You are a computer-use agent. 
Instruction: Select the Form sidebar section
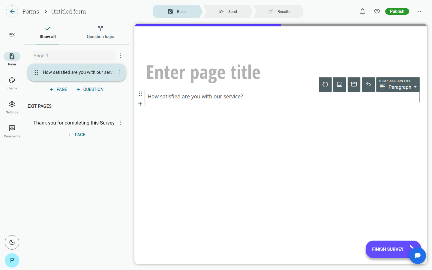click(12, 59)
